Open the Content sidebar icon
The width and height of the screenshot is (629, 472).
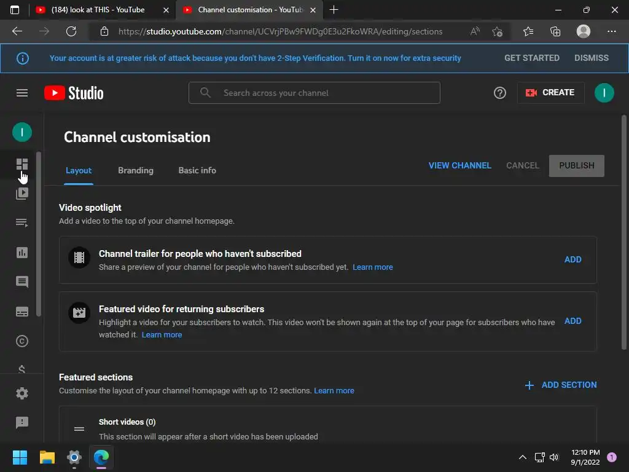point(22,194)
